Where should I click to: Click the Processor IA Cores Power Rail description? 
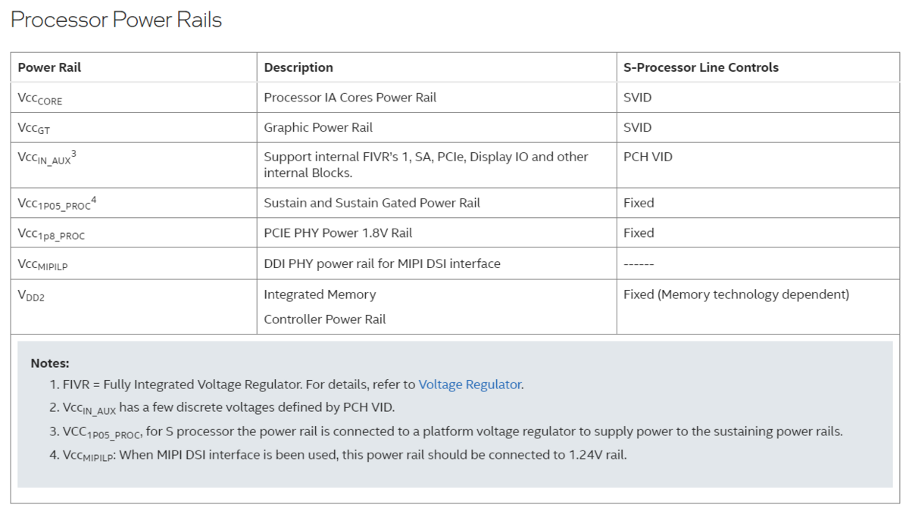[350, 98]
